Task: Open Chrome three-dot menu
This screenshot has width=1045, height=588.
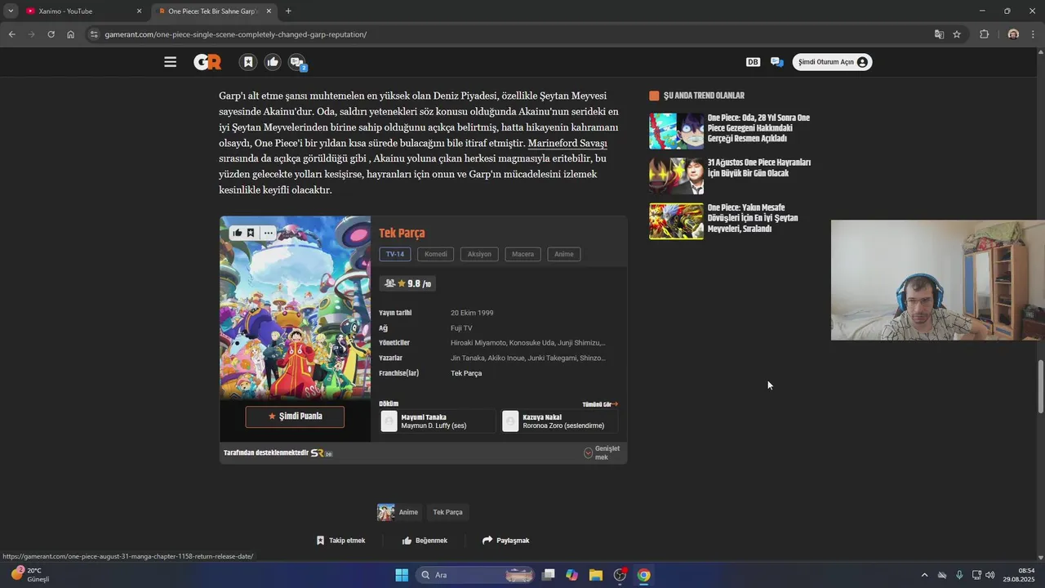Action: point(1034,34)
